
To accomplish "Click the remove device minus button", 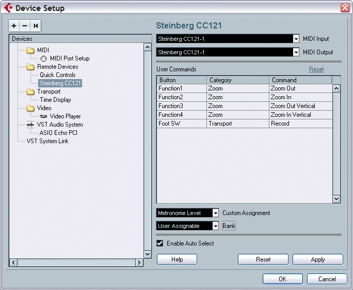I will [x=24, y=26].
